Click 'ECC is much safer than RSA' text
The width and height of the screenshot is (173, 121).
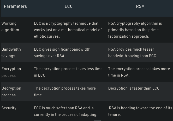(64, 108)
